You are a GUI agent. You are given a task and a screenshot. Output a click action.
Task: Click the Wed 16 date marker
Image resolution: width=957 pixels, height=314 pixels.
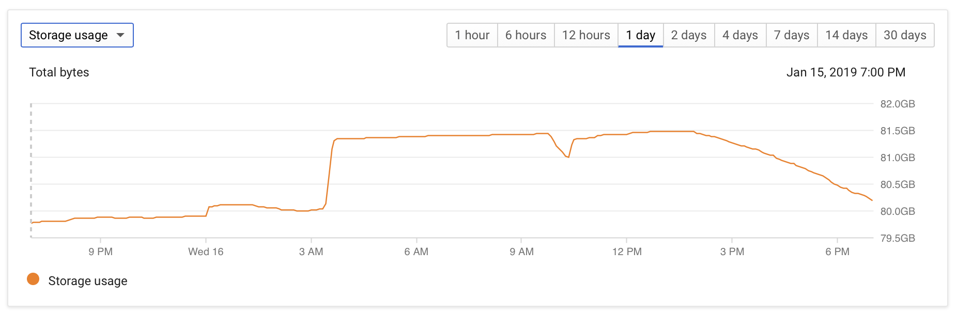click(x=206, y=252)
